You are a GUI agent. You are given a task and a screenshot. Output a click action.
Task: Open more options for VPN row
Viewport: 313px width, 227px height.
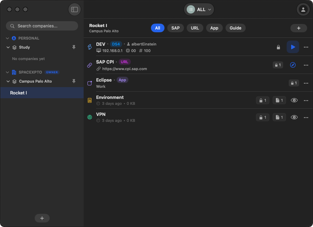(306, 117)
